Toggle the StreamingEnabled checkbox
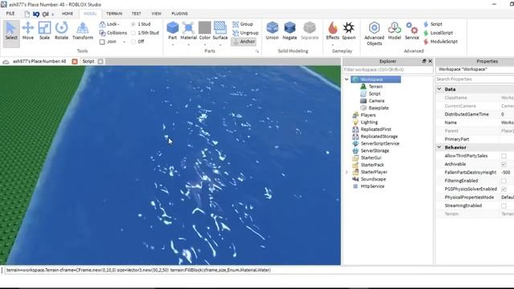The height and width of the screenshot is (289, 514). 504,206
